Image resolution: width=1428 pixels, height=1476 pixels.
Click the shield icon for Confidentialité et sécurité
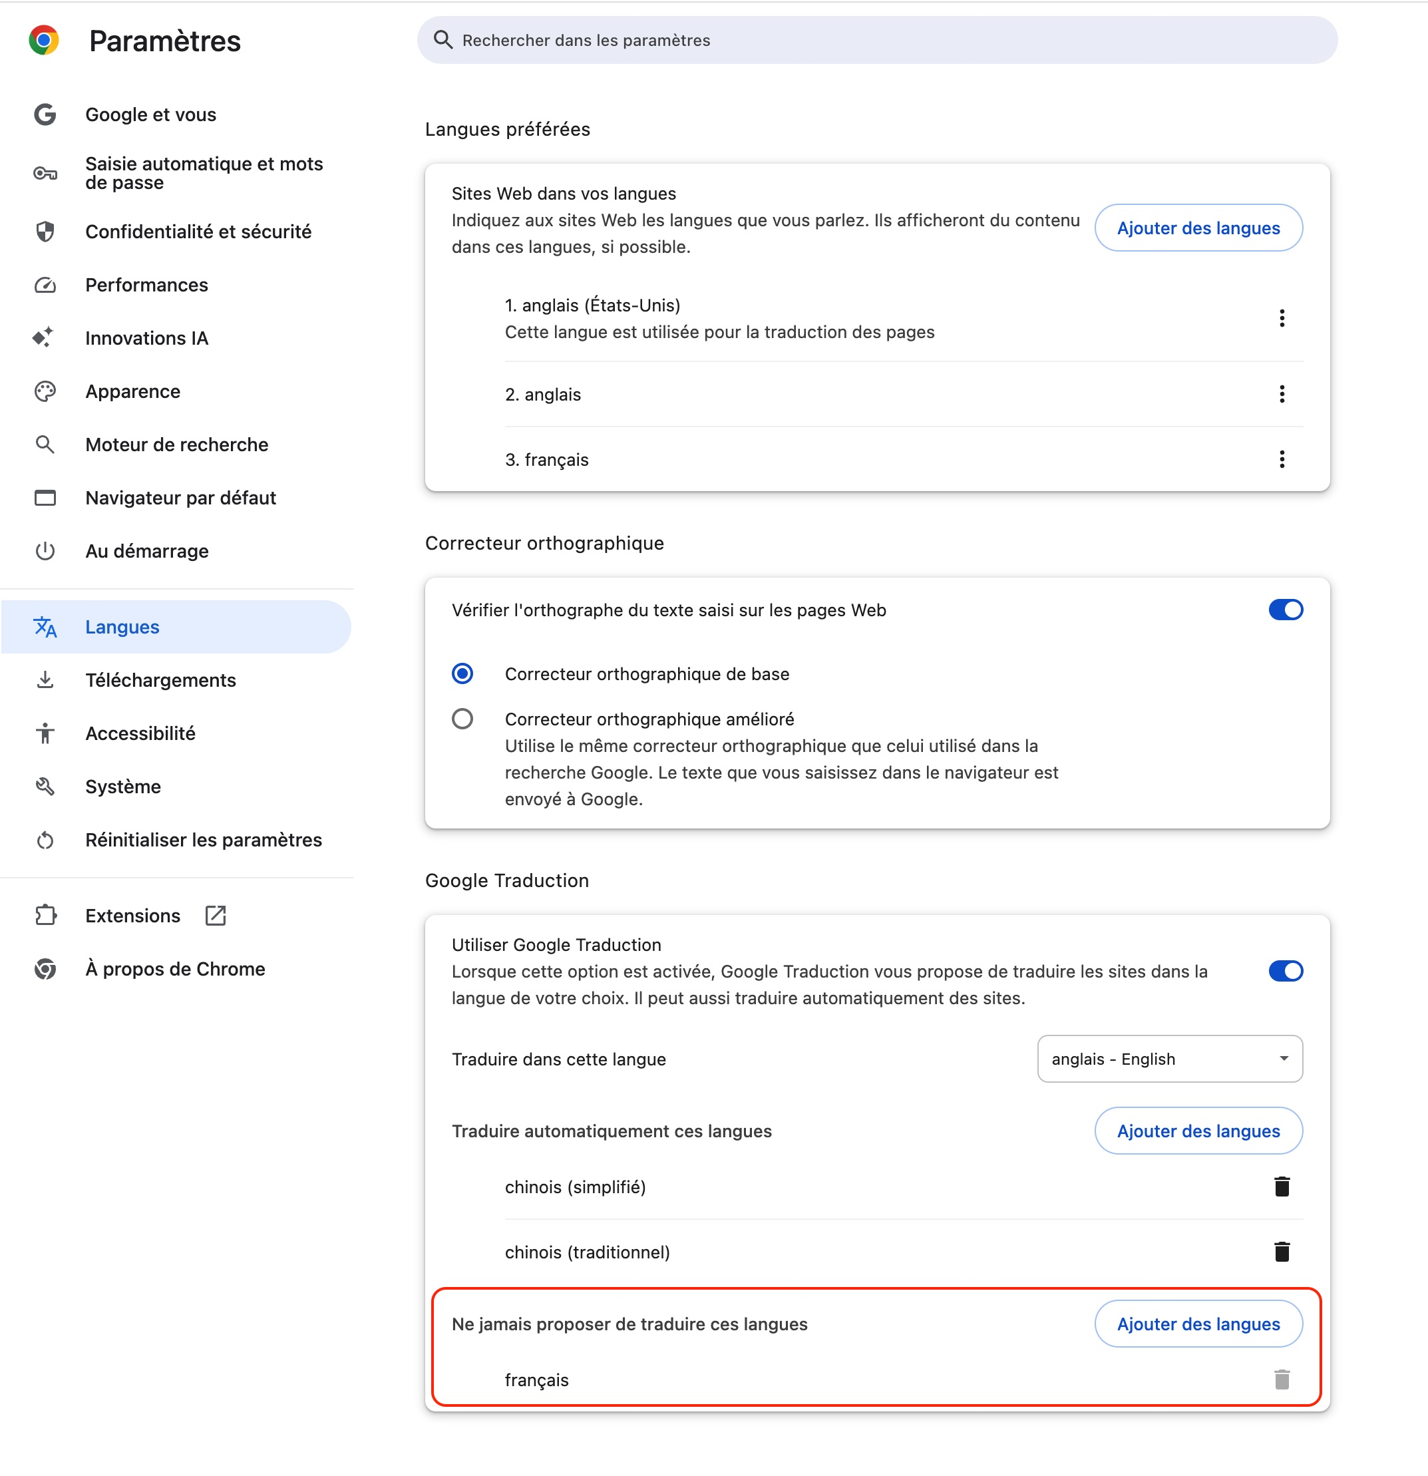(x=45, y=231)
